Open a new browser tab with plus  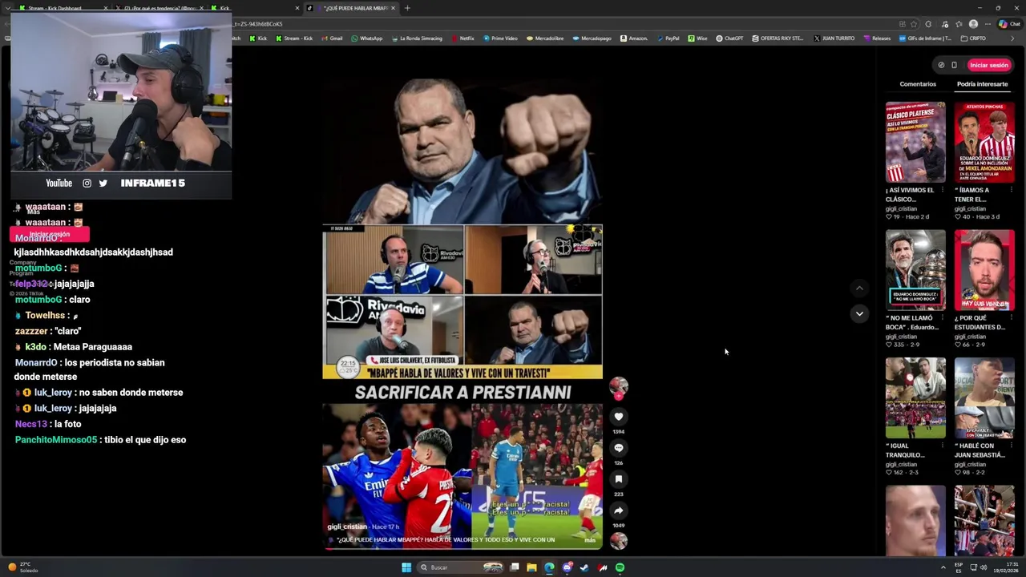[x=407, y=8]
